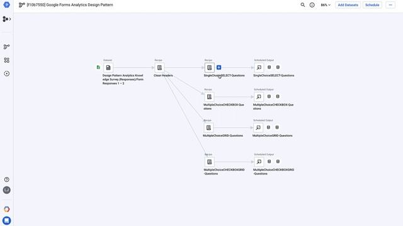Open the user account avatar icon
This screenshot has height=226, width=403.
tap(7, 190)
